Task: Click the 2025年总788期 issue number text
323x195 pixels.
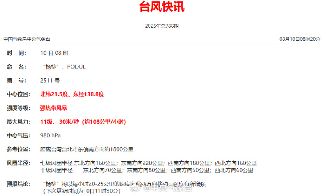Action: tap(161, 26)
